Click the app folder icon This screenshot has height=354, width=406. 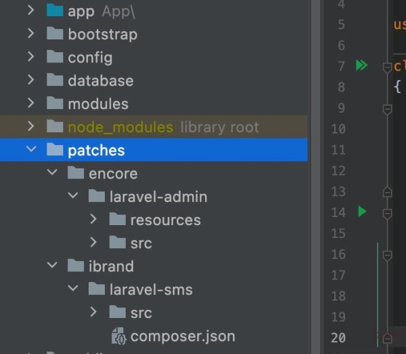click(x=55, y=12)
